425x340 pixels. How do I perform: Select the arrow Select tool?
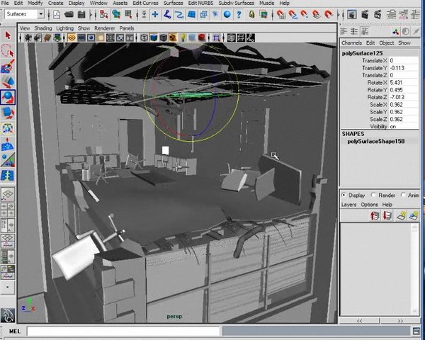(7, 35)
